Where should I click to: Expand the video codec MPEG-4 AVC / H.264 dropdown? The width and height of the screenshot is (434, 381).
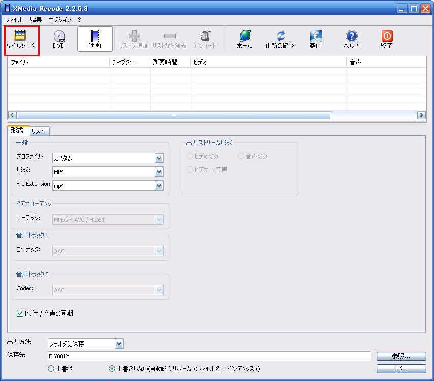coord(159,220)
